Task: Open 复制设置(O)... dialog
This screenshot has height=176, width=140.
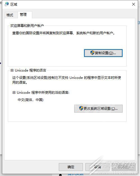Action: coord(103,53)
